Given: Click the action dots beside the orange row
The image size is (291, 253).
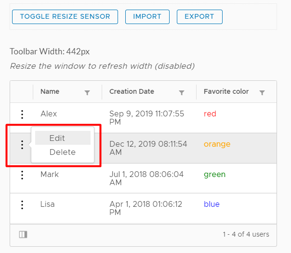Looking at the screenshot, I should click(22, 145).
